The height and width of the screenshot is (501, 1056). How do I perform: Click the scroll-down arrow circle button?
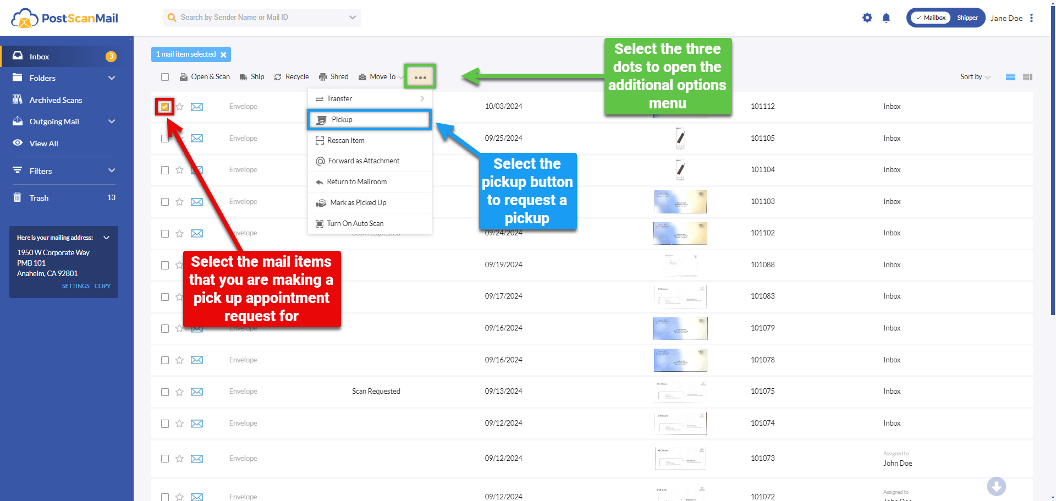996,486
